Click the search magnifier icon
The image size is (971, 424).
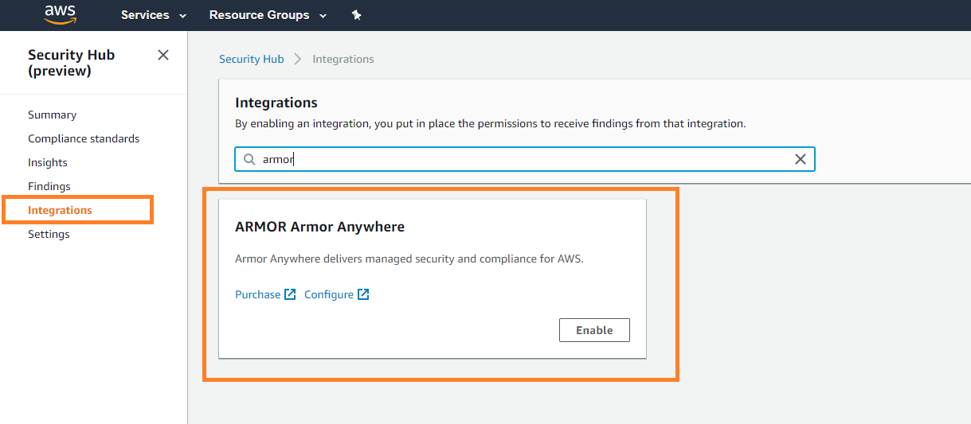click(x=249, y=159)
